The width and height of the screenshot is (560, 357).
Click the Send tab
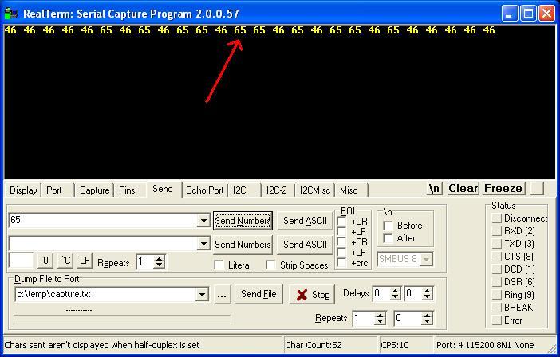(x=163, y=189)
